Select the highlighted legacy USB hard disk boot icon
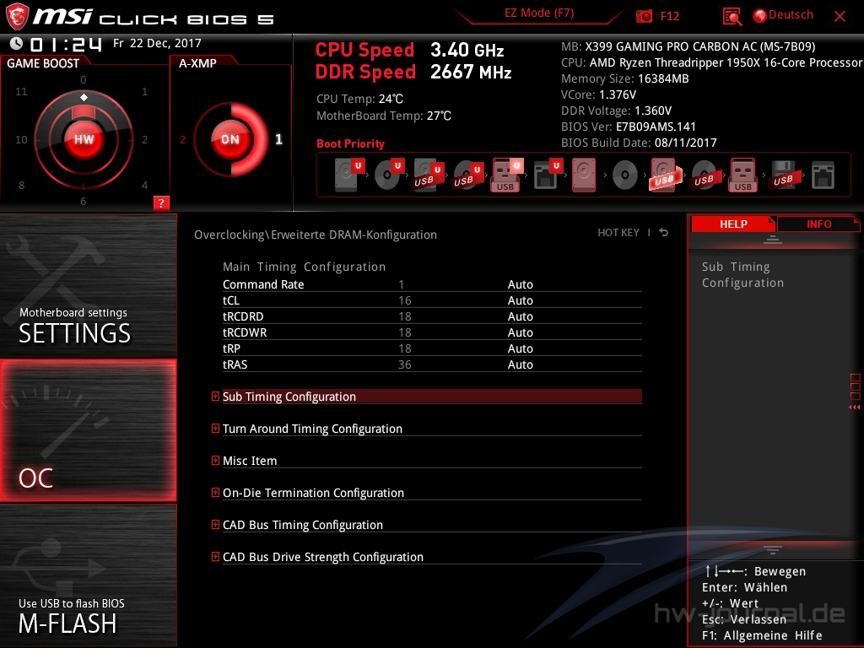Image resolution: width=864 pixels, height=648 pixels. pos(665,175)
